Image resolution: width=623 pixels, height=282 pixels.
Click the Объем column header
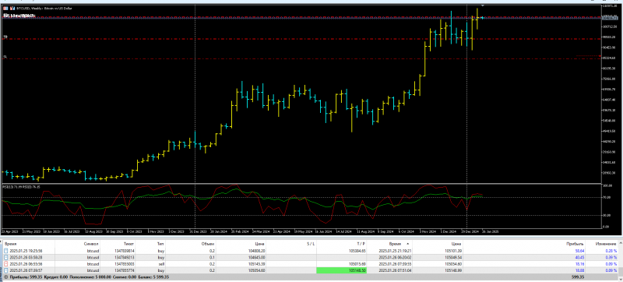tap(209, 244)
